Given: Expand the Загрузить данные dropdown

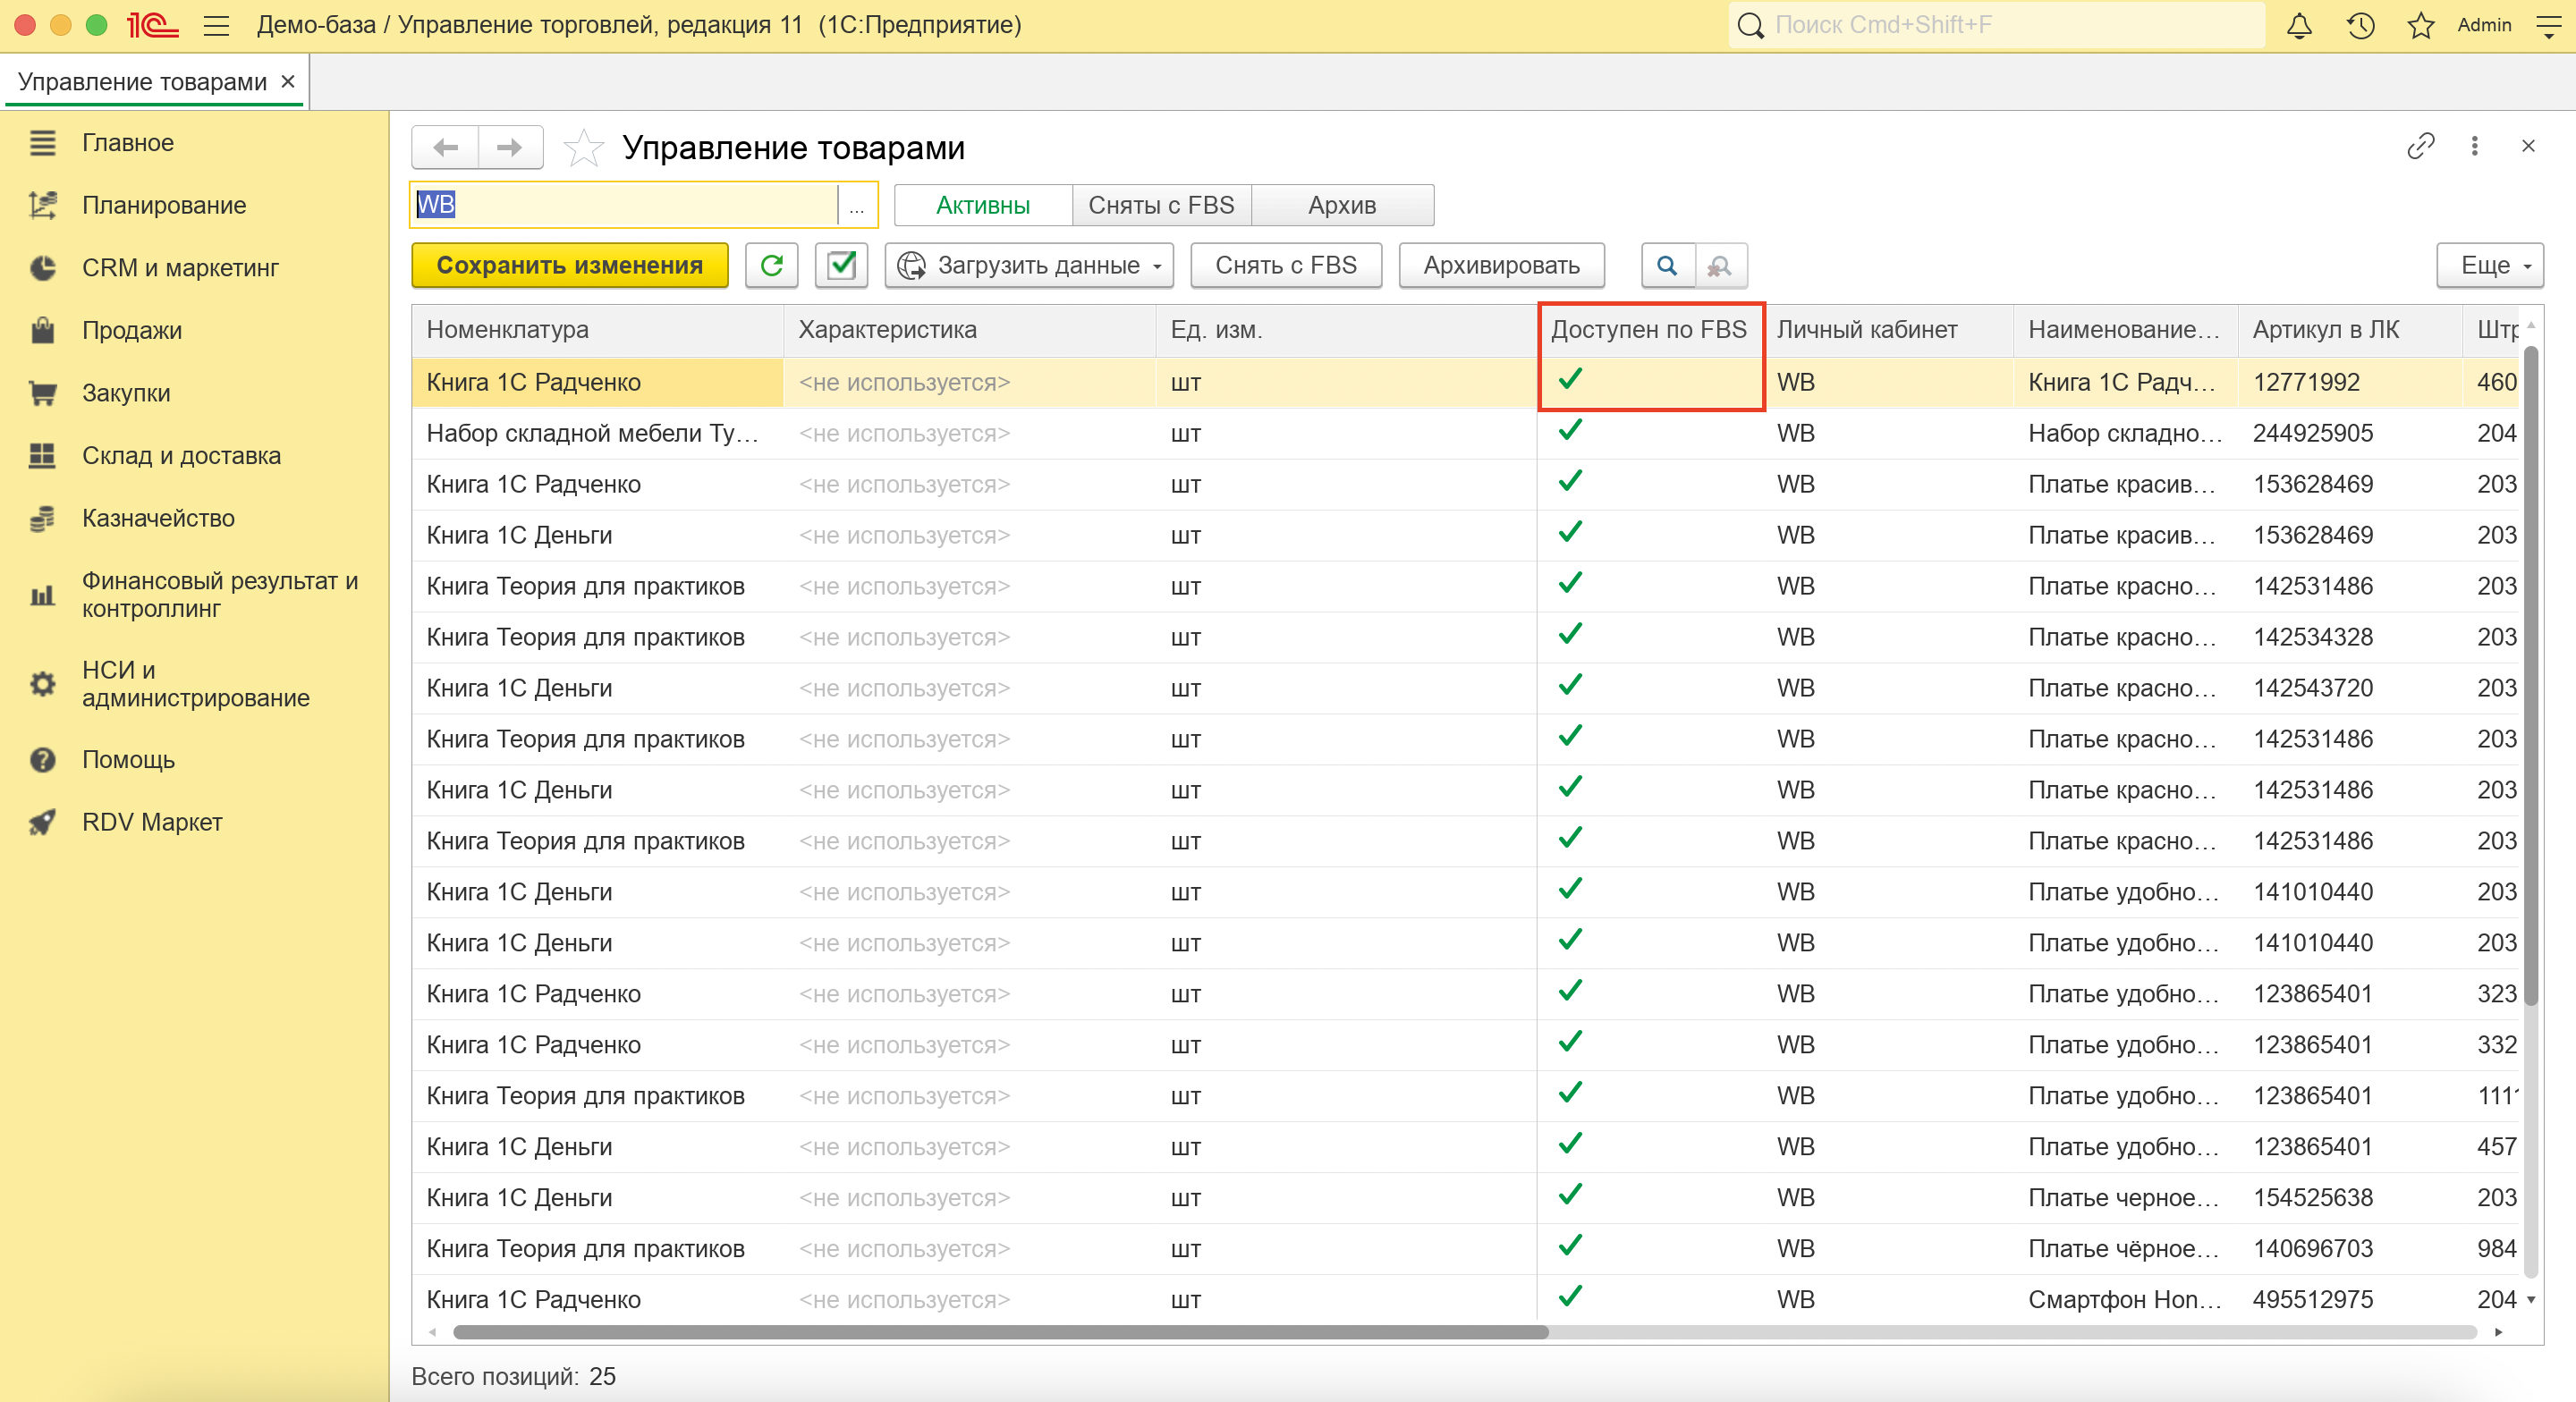Looking at the screenshot, I should pyautogui.click(x=1030, y=265).
